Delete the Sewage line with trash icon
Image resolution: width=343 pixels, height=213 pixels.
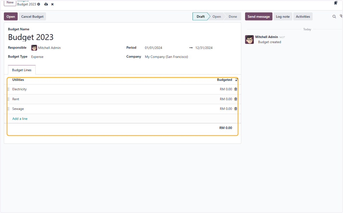coord(236,109)
